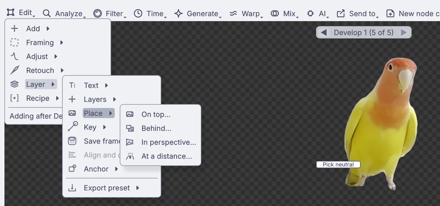Click the Recipe bracket icon
The image size is (440, 206).
[14, 98]
